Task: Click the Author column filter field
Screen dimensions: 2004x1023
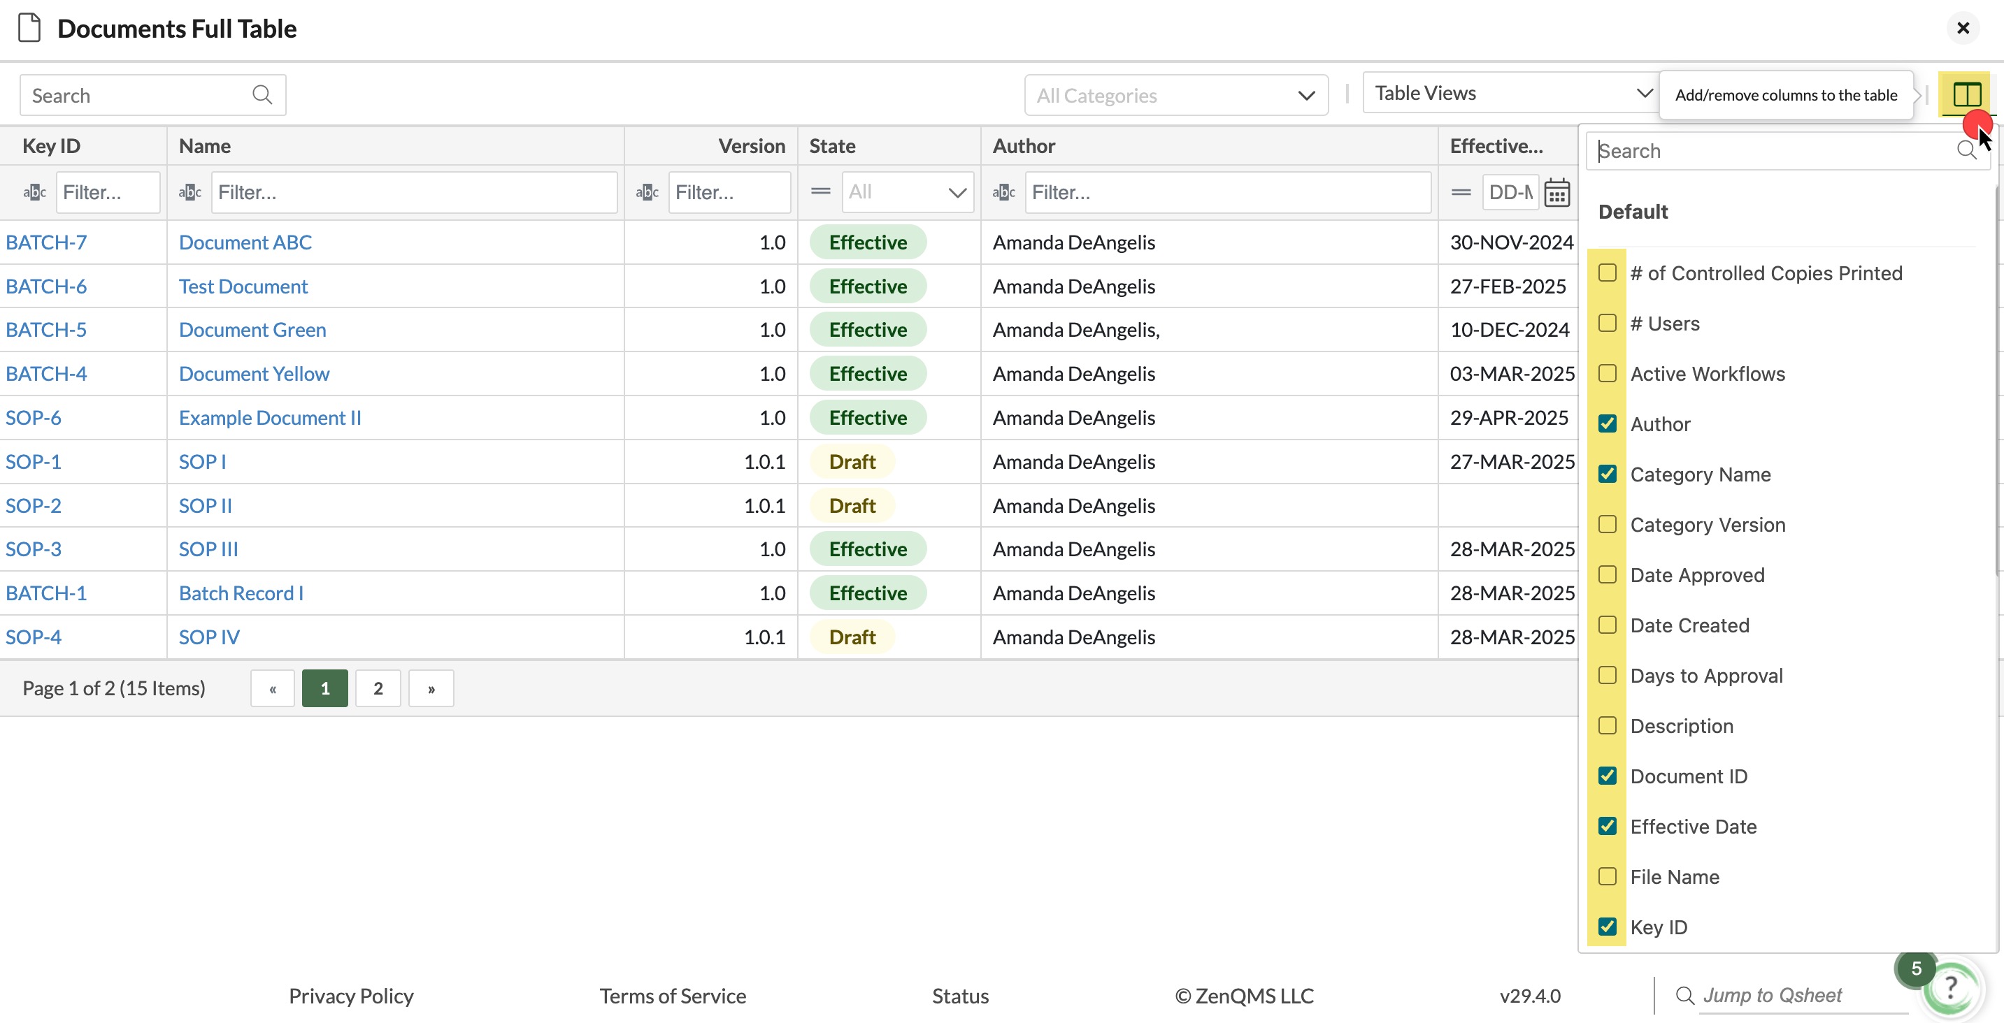Action: coord(1228,192)
